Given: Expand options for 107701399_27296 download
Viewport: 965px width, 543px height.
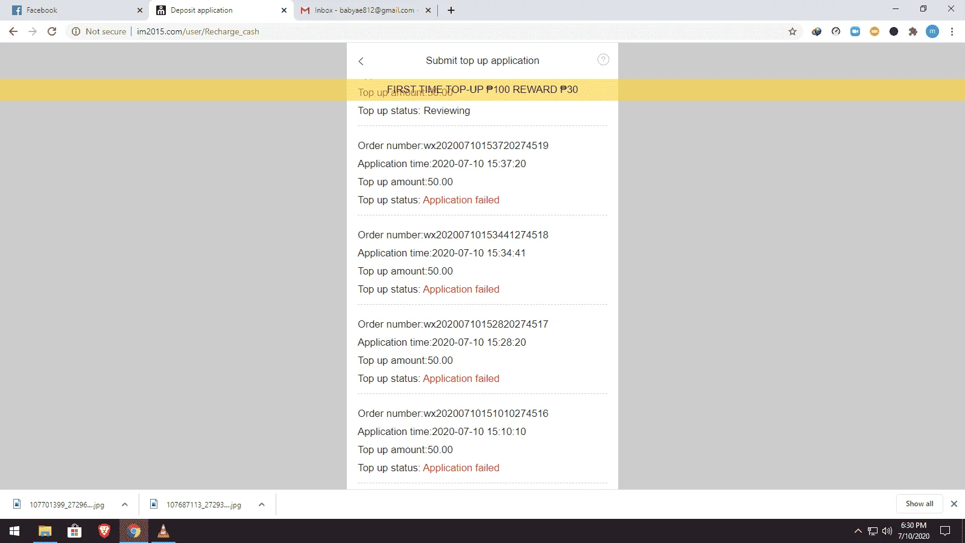Looking at the screenshot, I should tap(125, 504).
